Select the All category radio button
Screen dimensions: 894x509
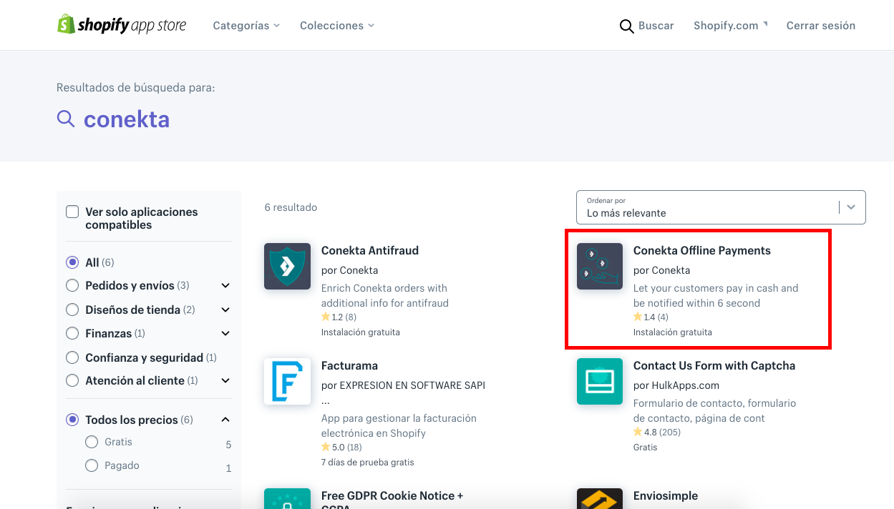point(72,262)
